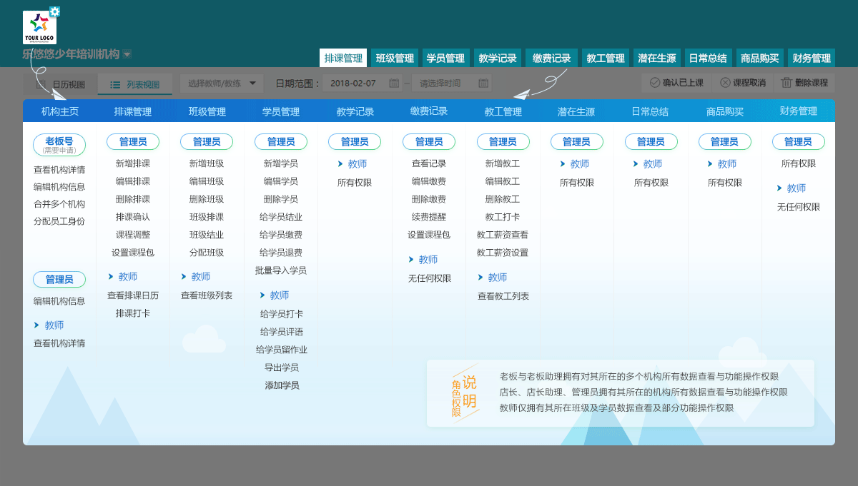
Task: Click the YOUR LOGO image
Action: click(x=39, y=28)
